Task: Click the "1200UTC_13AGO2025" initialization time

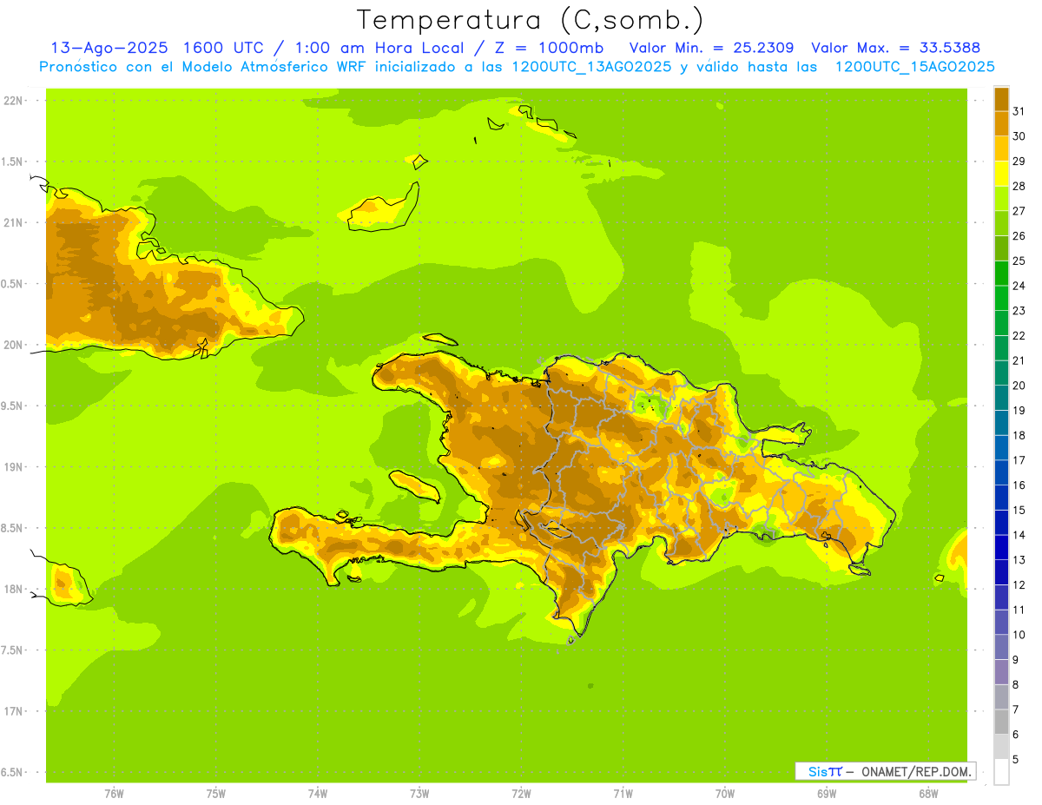Action: coord(590,67)
